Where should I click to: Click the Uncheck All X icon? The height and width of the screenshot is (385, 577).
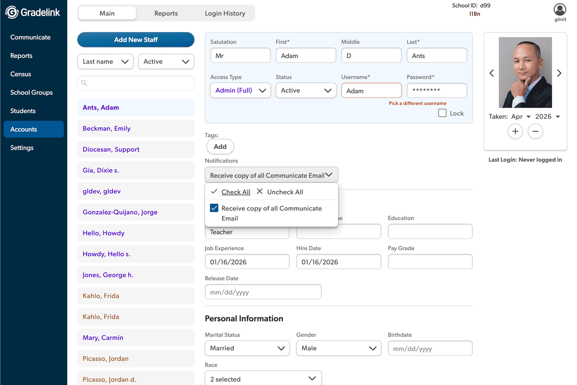[260, 192]
